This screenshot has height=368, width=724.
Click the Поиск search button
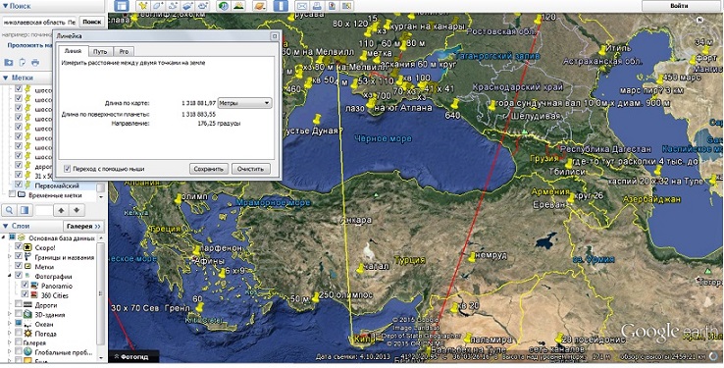coord(92,22)
